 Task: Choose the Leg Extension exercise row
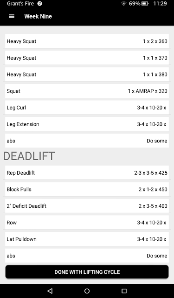coord(87,124)
